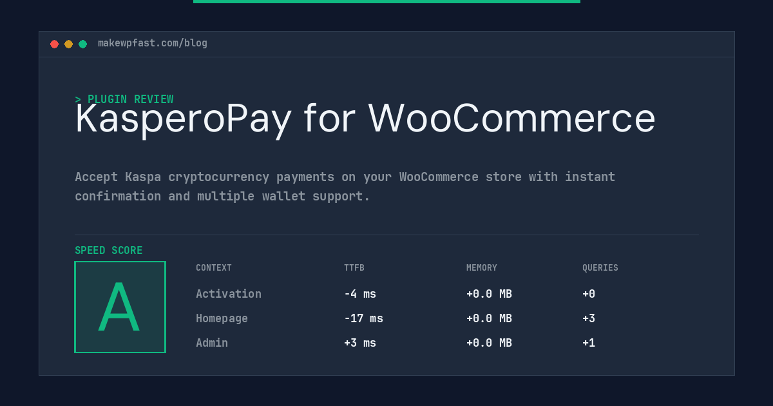
Task: Click the Homepage memory +0.0 MB value
Action: [489, 318]
